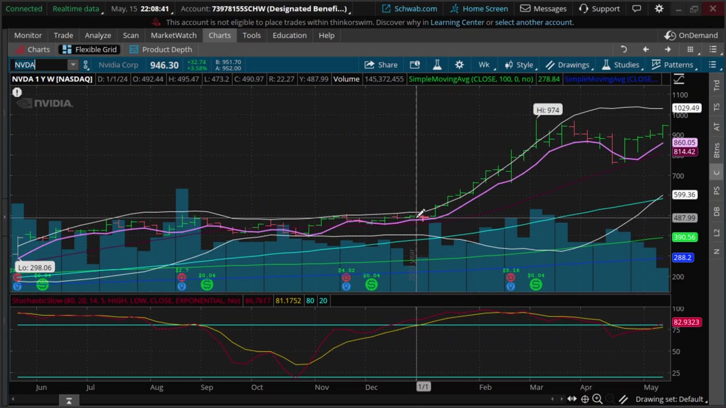Image resolution: width=726 pixels, height=408 pixels.
Task: Toggle the C sidebar panel
Action: click(x=717, y=172)
